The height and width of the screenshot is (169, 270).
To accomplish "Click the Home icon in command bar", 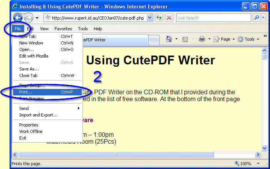I will click(169, 39).
